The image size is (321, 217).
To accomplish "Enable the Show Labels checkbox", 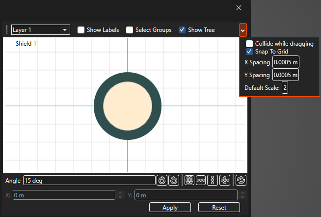I will click(81, 30).
